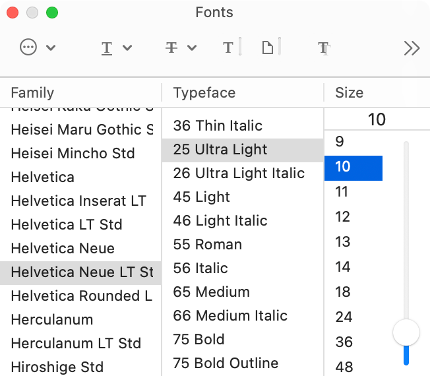Set font size to 18

353,292
